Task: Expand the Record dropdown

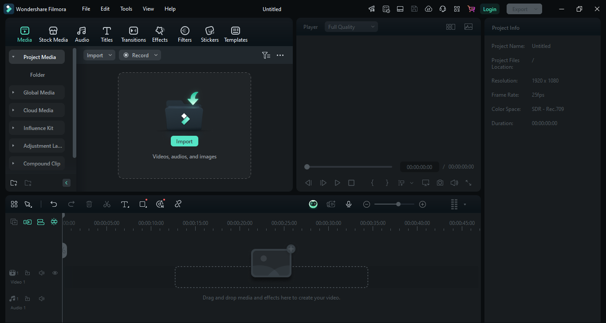Action: click(x=156, y=55)
